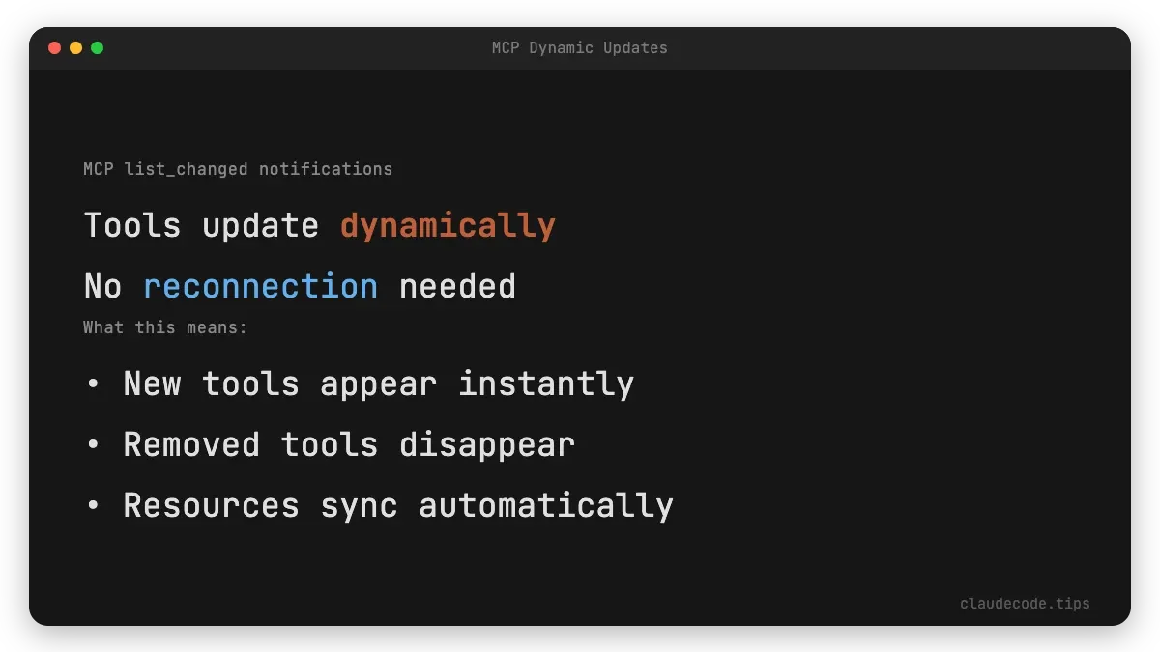Expand the New tools appear instantly item

(378, 383)
